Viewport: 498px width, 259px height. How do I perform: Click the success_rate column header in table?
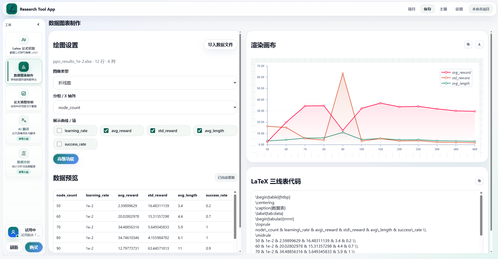click(x=216, y=195)
